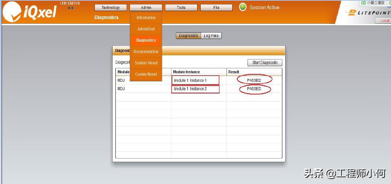
Task: Click MDJ in the second row
Action: pyautogui.click(x=121, y=89)
